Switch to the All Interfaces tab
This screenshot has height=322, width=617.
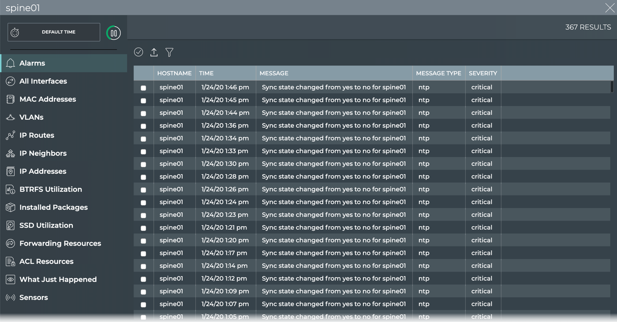click(43, 81)
